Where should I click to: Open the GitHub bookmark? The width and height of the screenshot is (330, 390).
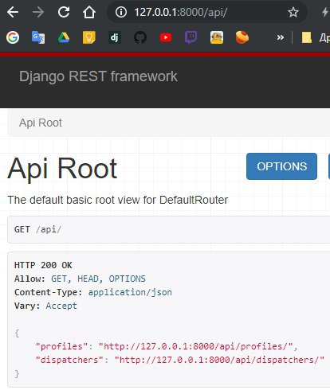click(140, 37)
